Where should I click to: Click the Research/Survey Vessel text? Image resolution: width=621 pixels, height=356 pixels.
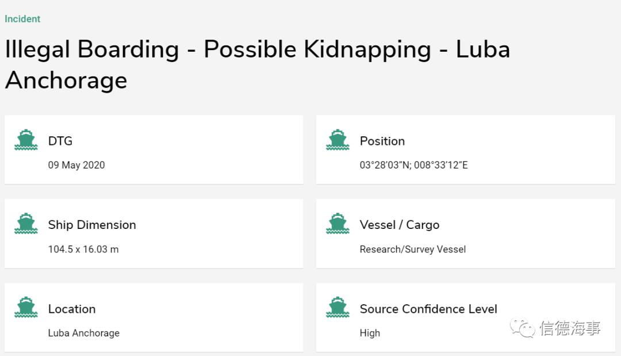point(413,249)
